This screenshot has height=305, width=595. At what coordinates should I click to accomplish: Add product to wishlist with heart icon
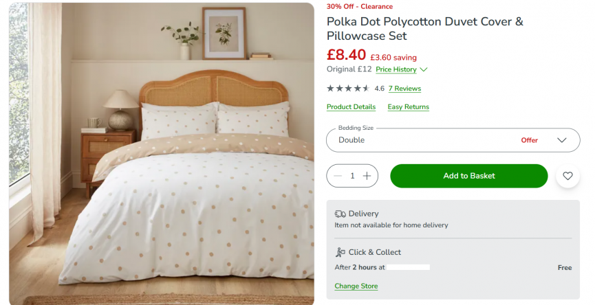567,176
